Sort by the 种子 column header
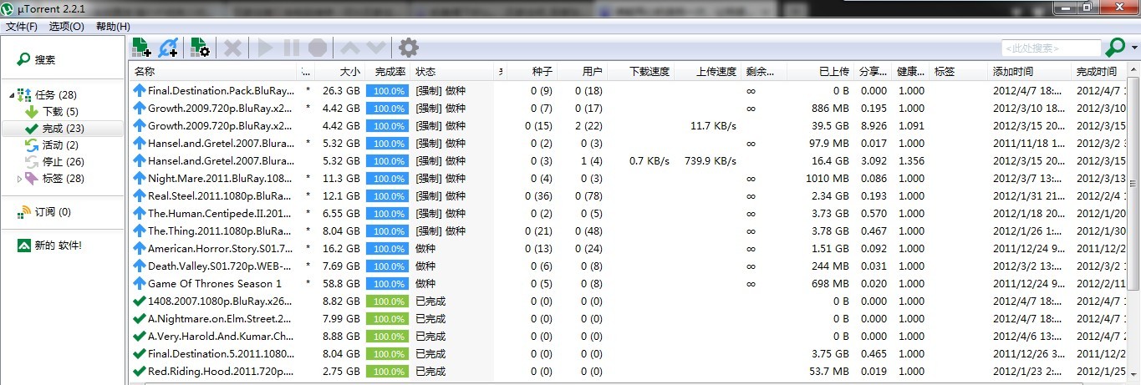 (532, 72)
